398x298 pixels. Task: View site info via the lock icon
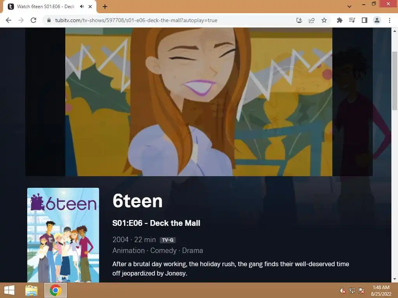(49, 20)
